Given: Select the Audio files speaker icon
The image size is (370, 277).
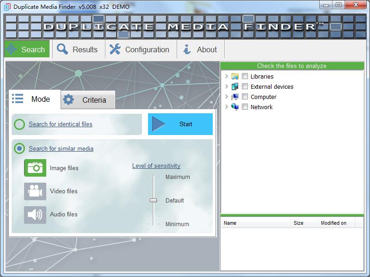Looking at the screenshot, I should (35, 215).
